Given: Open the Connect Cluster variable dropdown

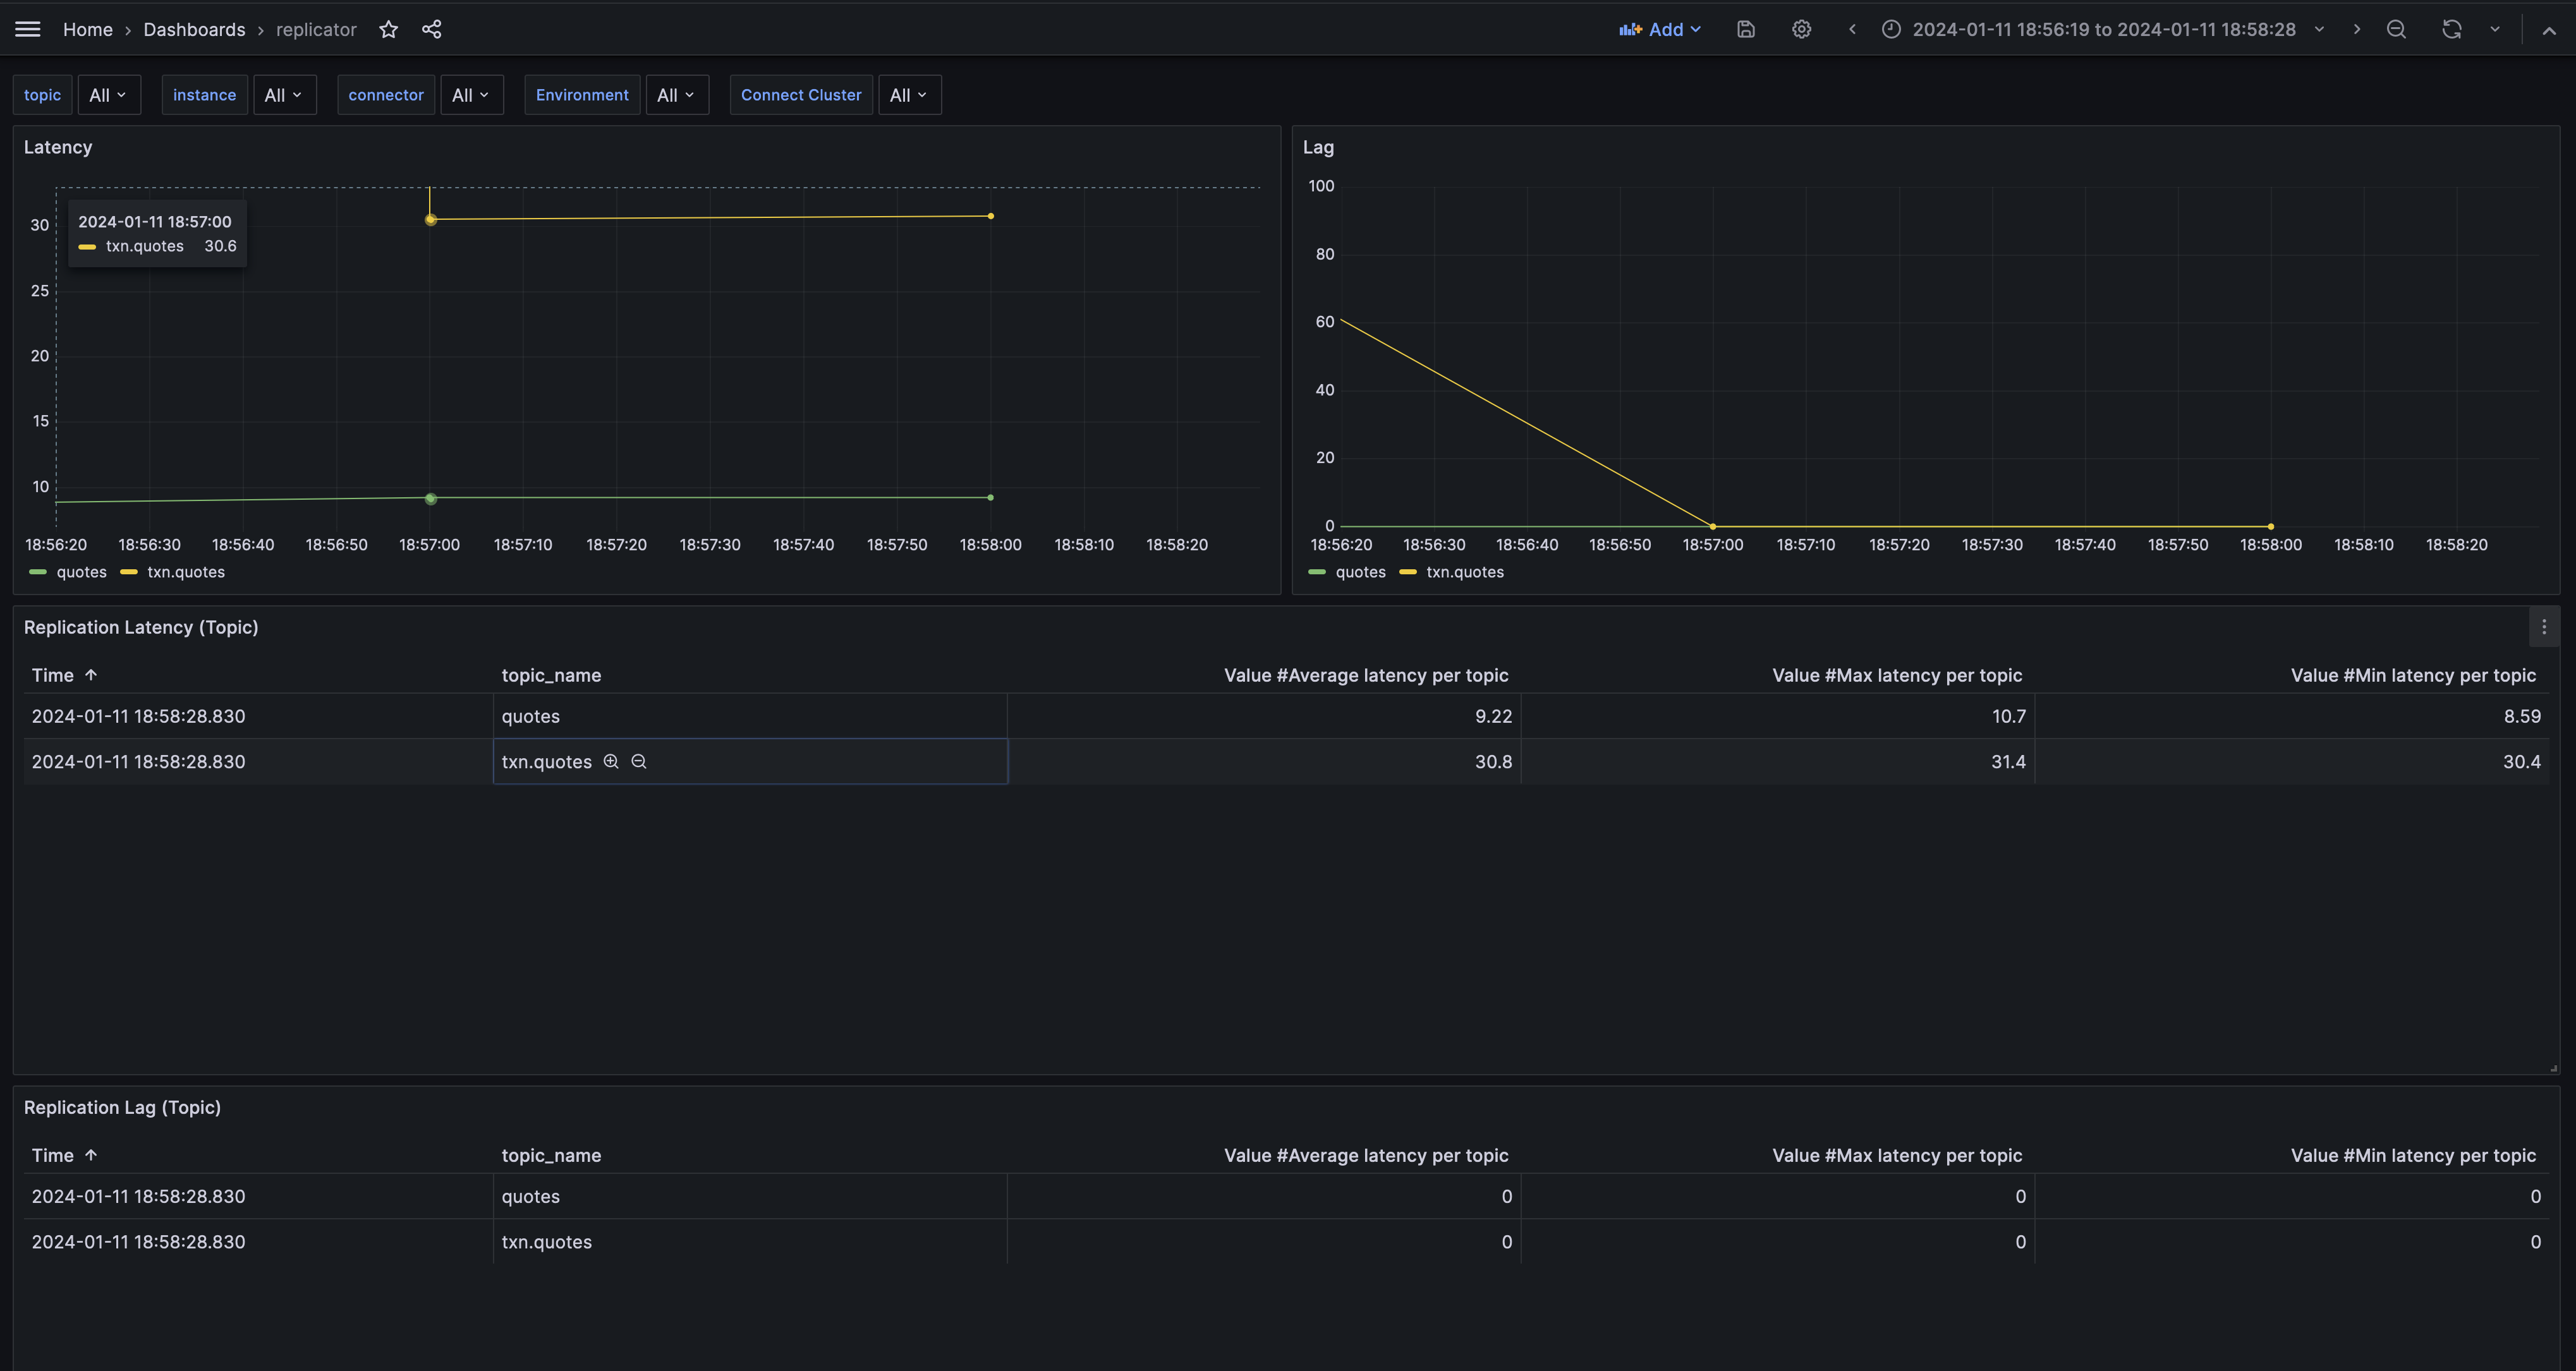Looking at the screenshot, I should tap(909, 95).
